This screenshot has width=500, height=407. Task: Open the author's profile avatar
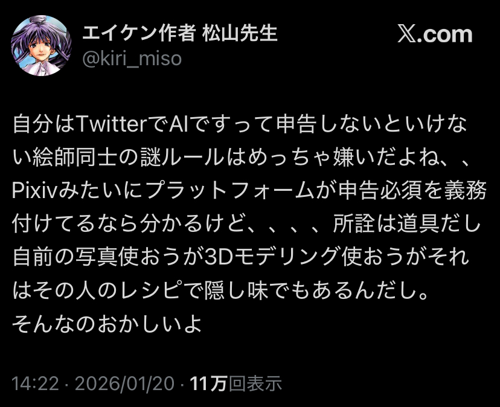(x=41, y=46)
